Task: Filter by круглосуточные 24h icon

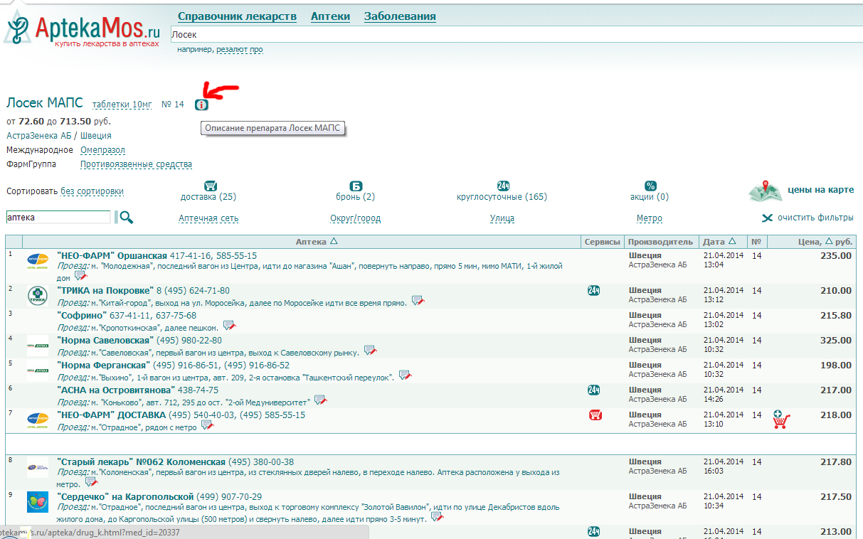Action: (503, 186)
